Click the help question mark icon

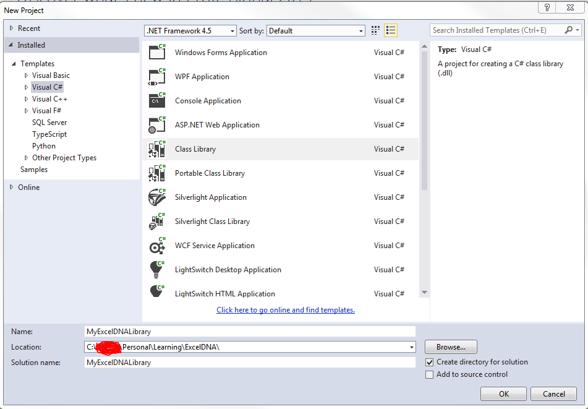(x=547, y=7)
